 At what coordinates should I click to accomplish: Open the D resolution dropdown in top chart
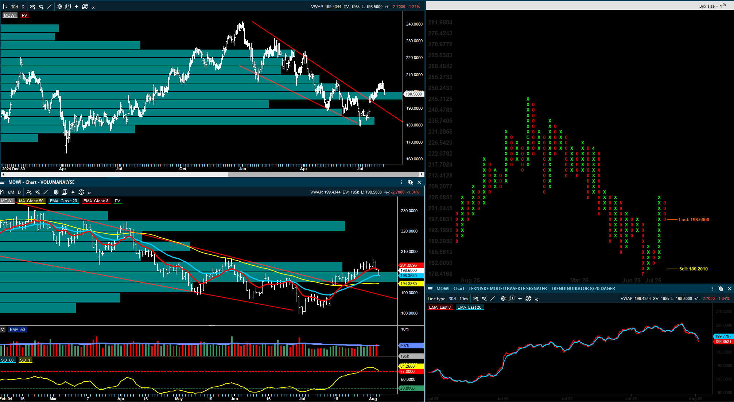pyautogui.click(x=23, y=7)
